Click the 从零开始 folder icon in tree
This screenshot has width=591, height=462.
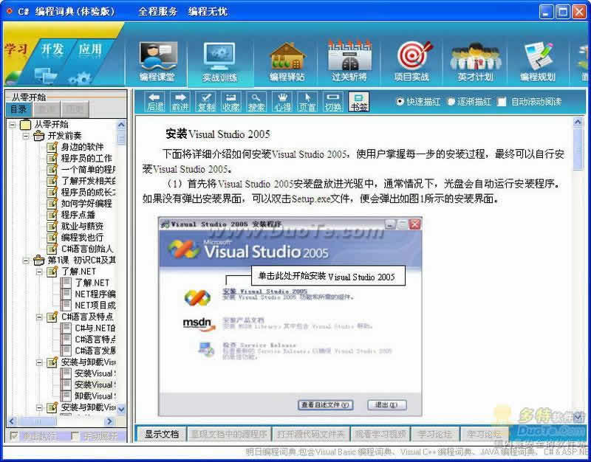[x=25, y=124]
